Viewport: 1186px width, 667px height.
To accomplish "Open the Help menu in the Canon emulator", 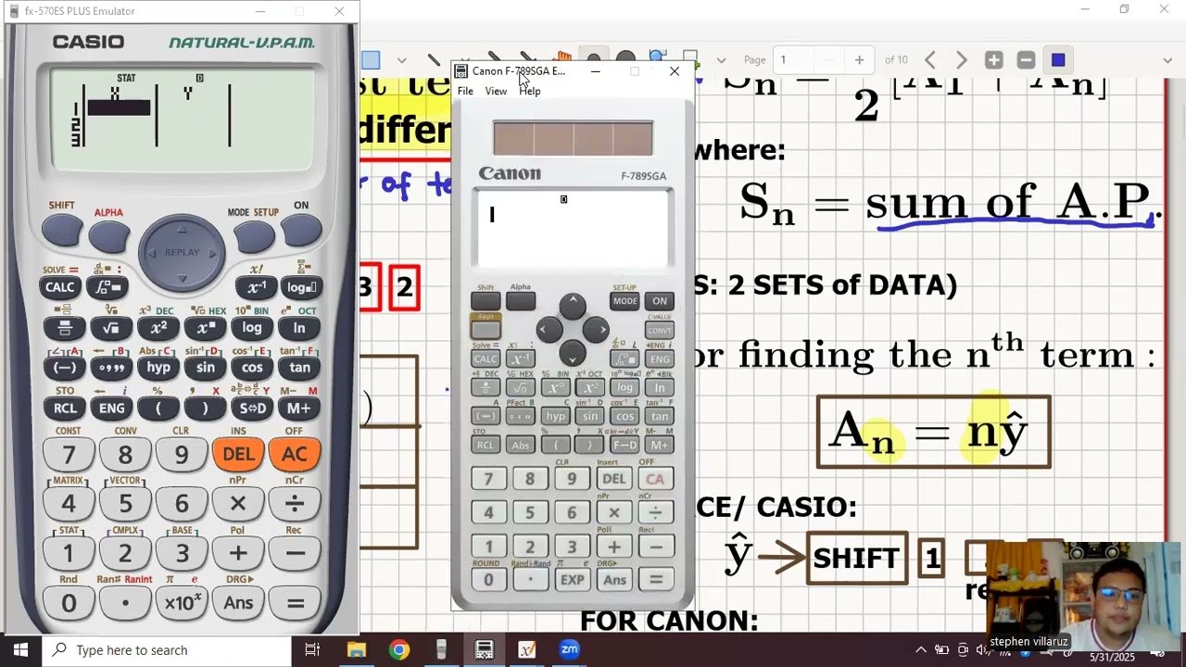I will pos(530,91).
